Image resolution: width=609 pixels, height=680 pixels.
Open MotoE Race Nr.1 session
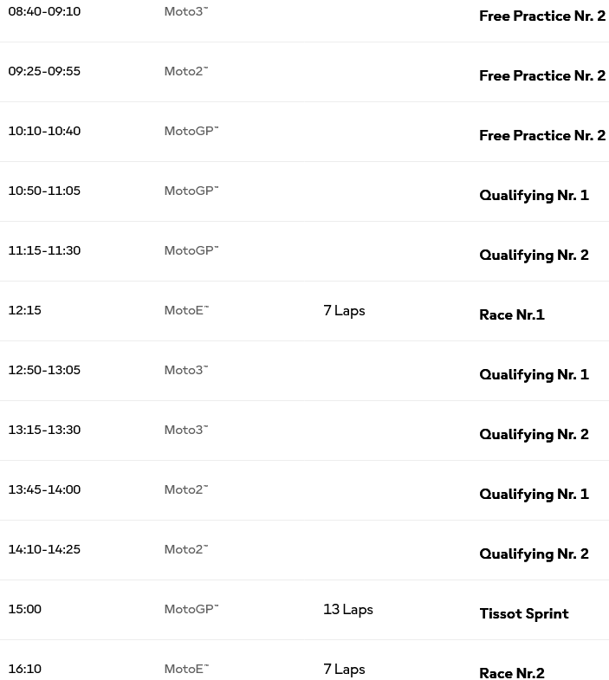pos(512,314)
